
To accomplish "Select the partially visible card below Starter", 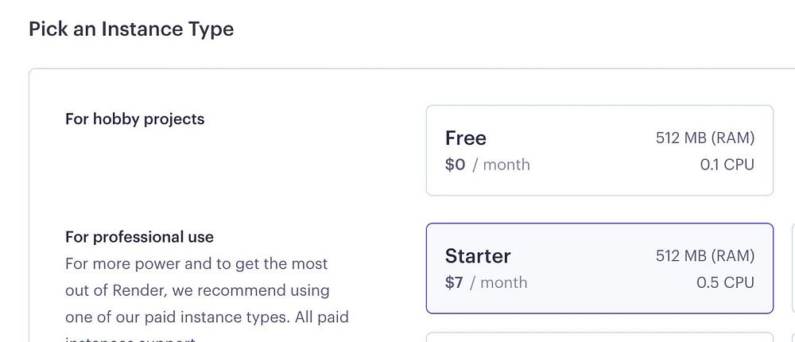I will point(599,337).
